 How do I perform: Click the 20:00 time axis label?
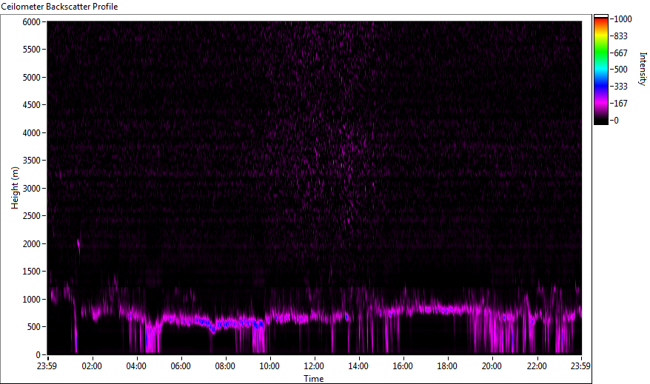pyautogui.click(x=492, y=366)
